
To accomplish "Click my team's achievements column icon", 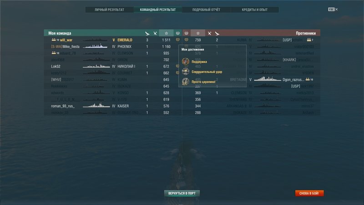I will click(177, 33).
